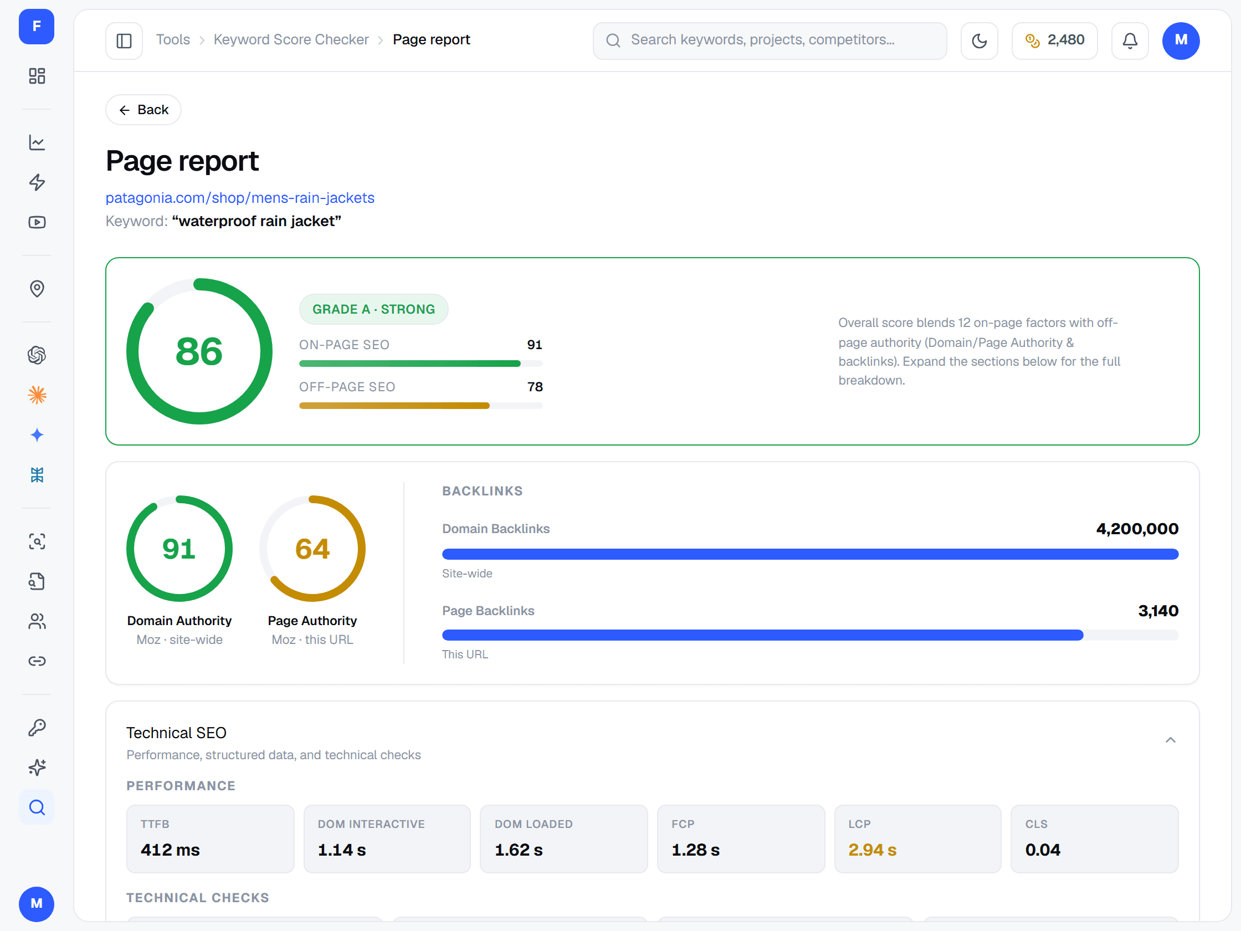Image resolution: width=1241 pixels, height=931 pixels.
Task: Open the F workspace logo
Action: coord(37,27)
